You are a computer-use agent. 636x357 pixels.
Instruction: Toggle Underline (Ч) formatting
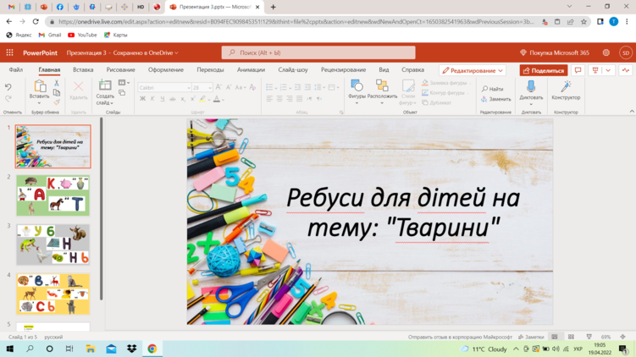pos(163,99)
